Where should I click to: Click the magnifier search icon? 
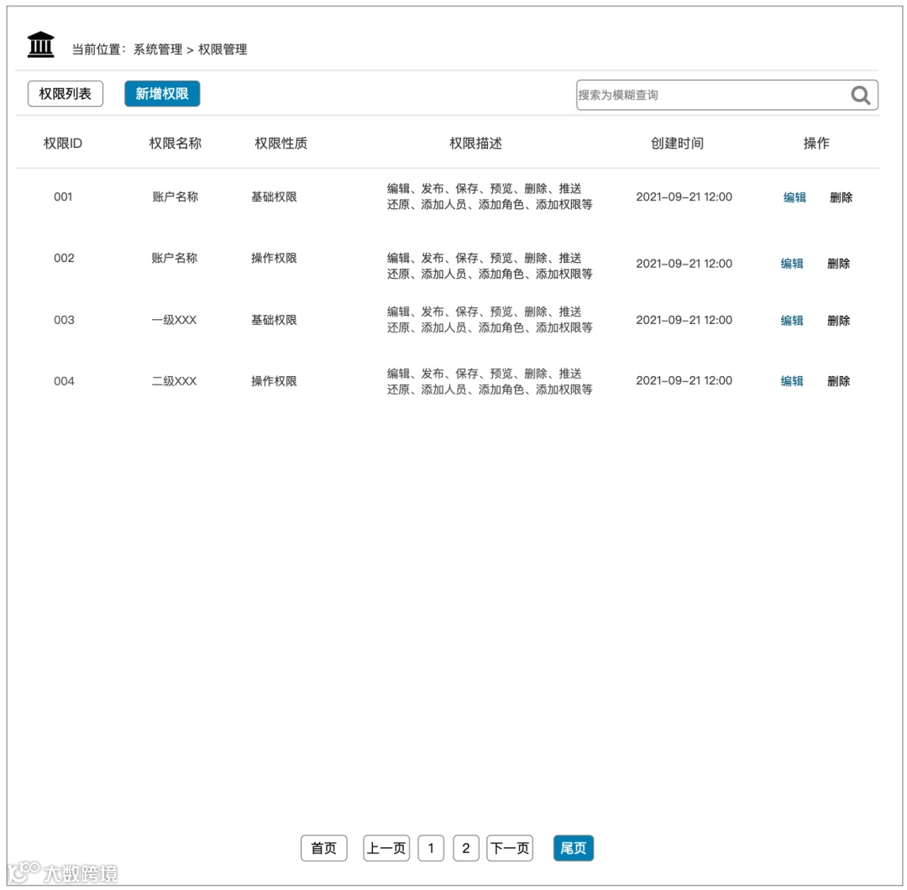pyautogui.click(x=860, y=95)
